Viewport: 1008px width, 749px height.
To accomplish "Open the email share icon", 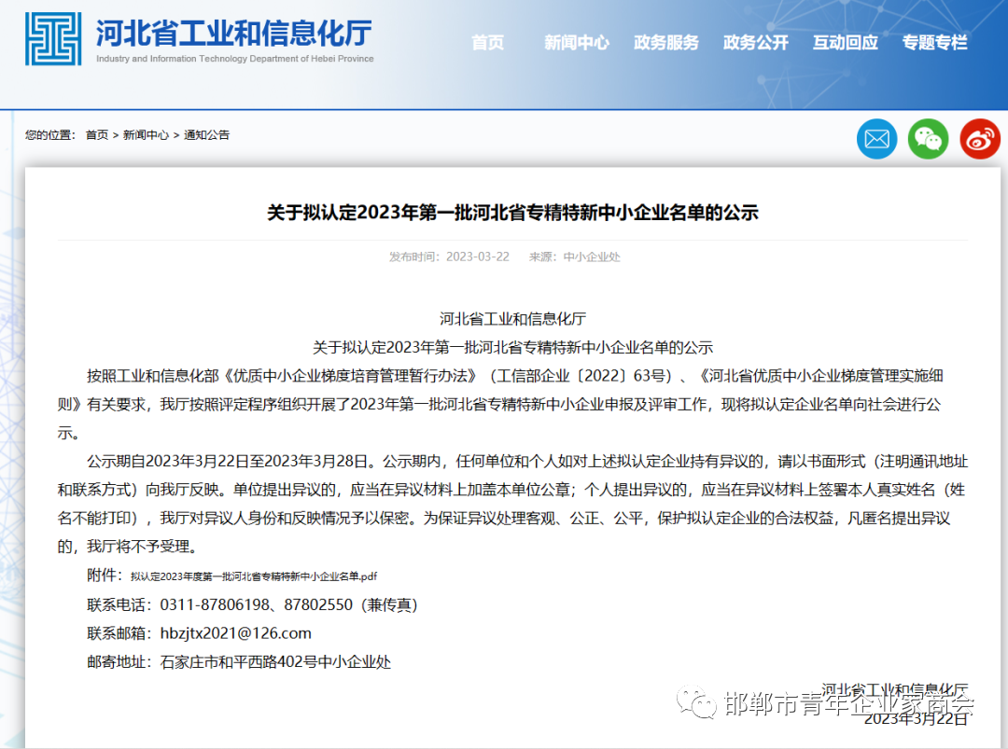I will coord(876,139).
